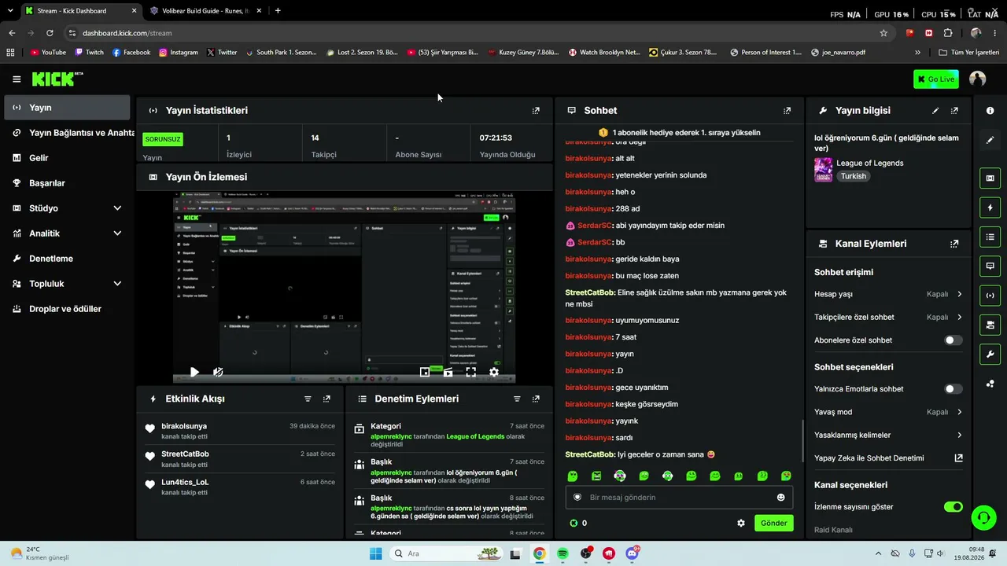
Task: Toggle stream preview widget in right sidebar
Action: (990, 178)
